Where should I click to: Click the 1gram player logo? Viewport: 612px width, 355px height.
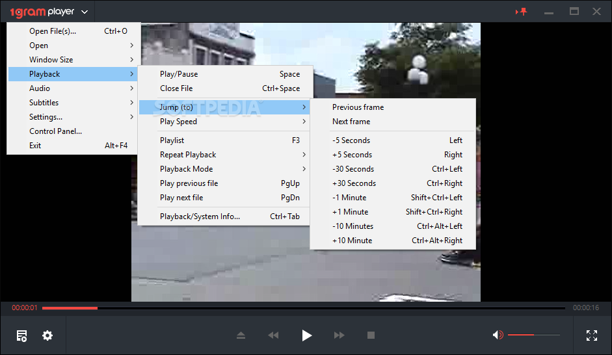point(42,12)
